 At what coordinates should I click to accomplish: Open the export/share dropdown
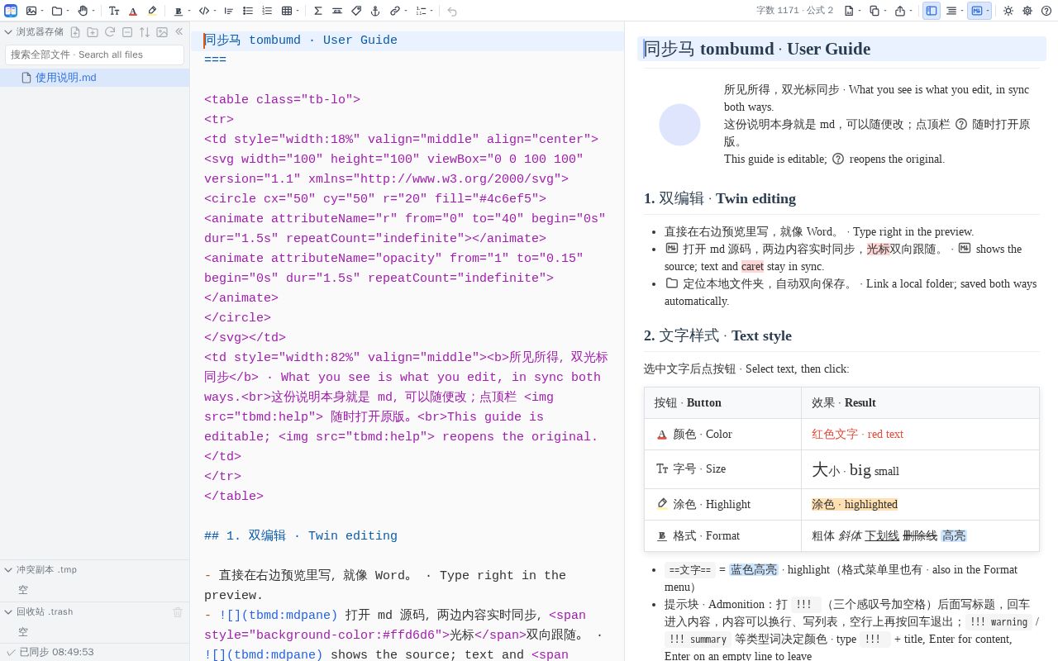pyautogui.click(x=903, y=11)
